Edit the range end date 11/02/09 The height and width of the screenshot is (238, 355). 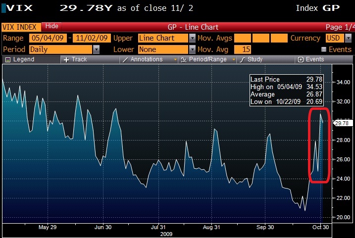(91, 38)
